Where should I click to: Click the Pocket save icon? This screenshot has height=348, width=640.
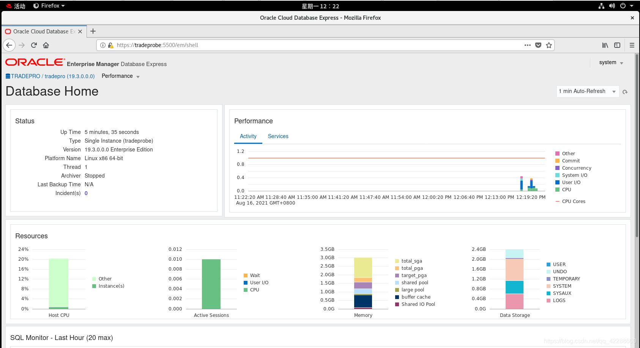(x=538, y=45)
